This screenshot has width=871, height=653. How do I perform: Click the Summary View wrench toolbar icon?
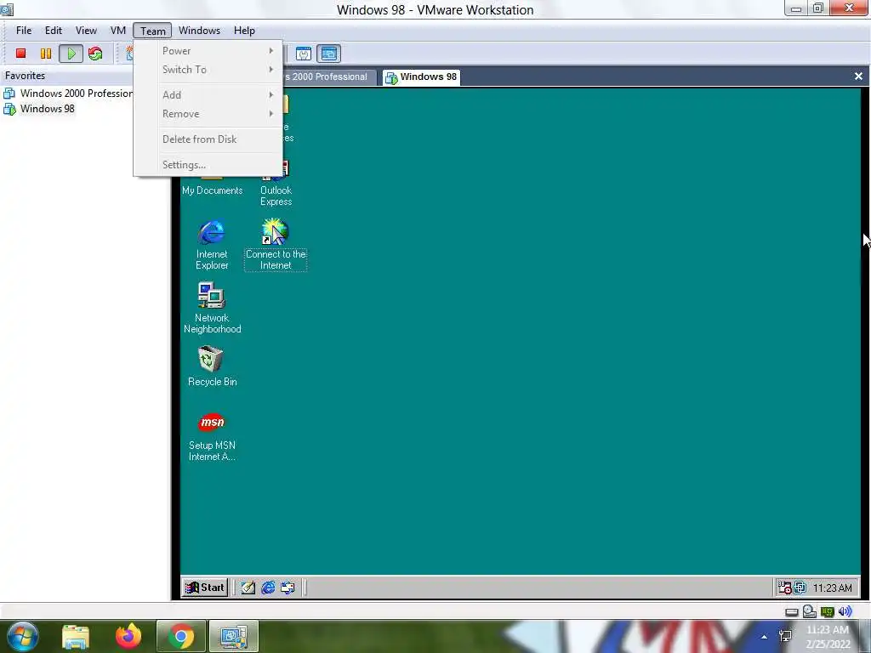(304, 54)
